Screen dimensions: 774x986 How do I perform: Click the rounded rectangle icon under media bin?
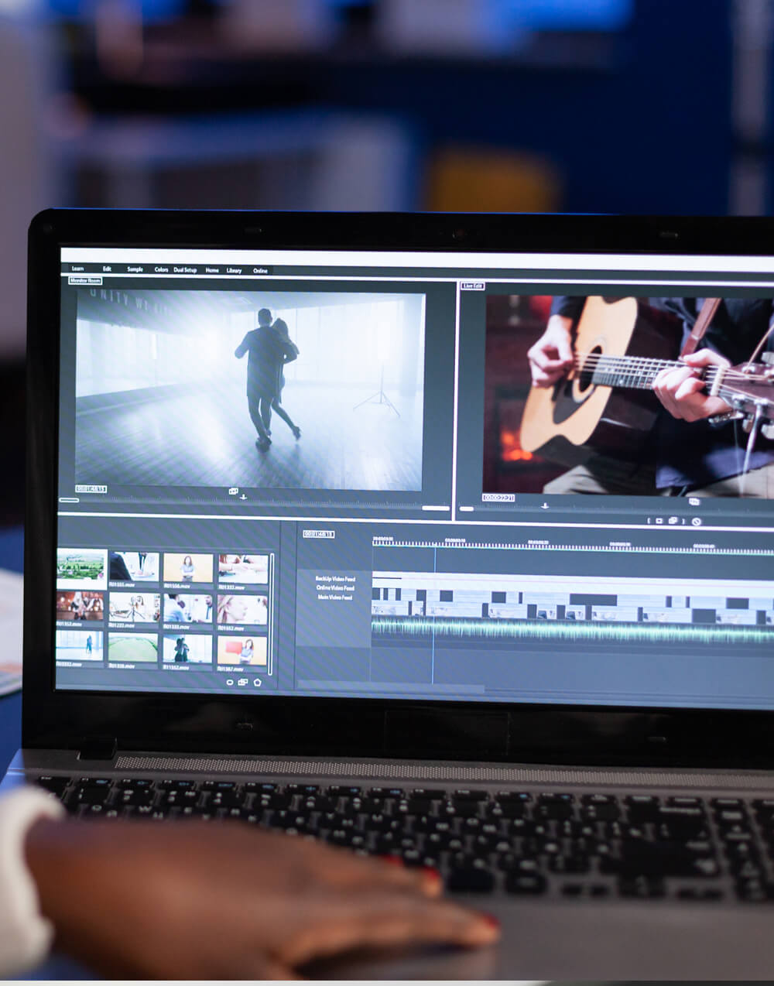point(230,683)
